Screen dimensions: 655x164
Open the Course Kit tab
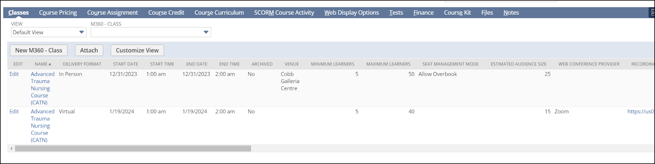(x=457, y=13)
